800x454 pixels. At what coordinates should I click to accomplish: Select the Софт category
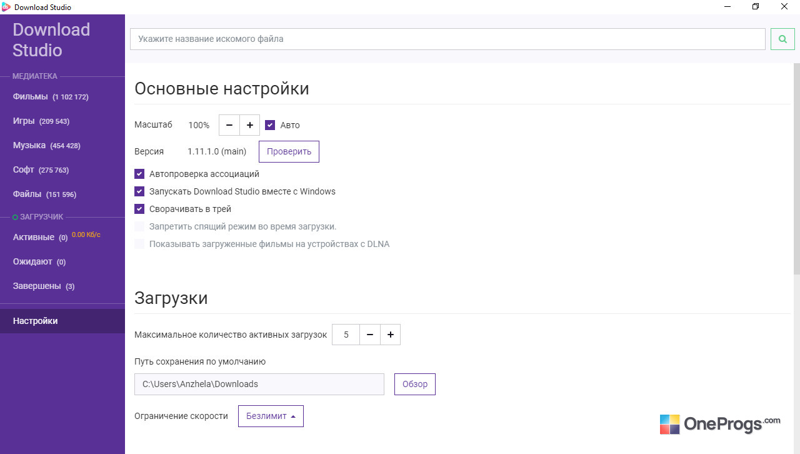[62, 170]
